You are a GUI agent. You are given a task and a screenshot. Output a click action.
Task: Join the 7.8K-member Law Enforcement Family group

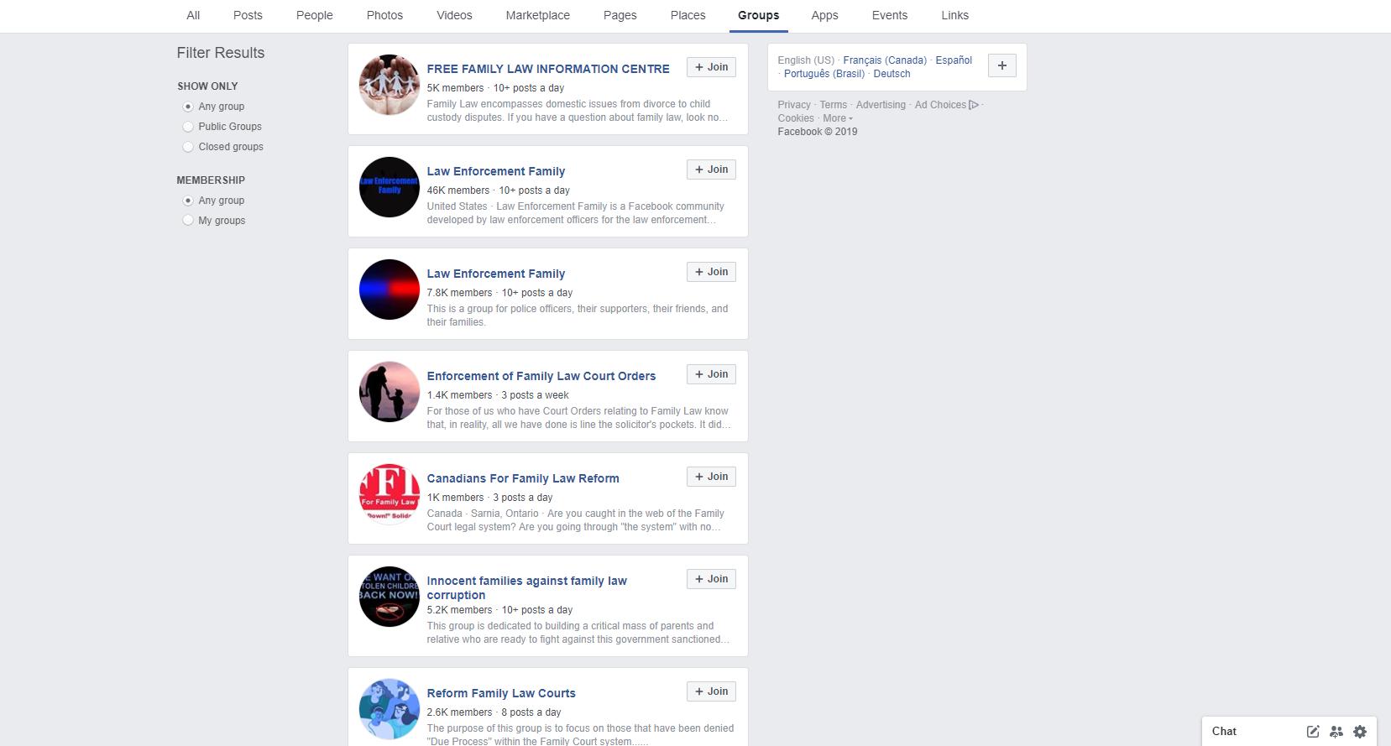coord(711,272)
